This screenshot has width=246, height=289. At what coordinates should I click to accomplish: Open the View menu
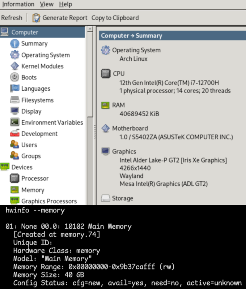(x=46, y=4)
